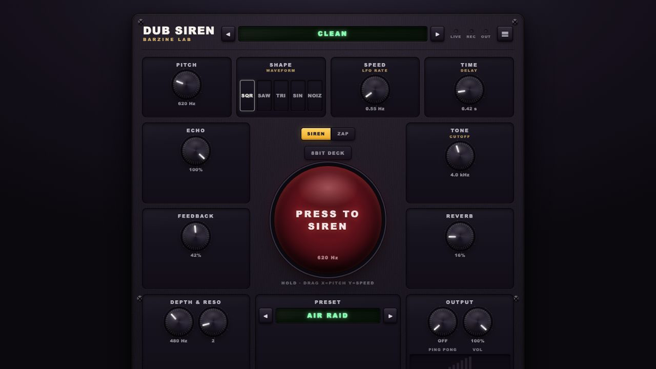Click the FEEDBACK knob
This screenshot has height=369, width=656.
tap(196, 236)
